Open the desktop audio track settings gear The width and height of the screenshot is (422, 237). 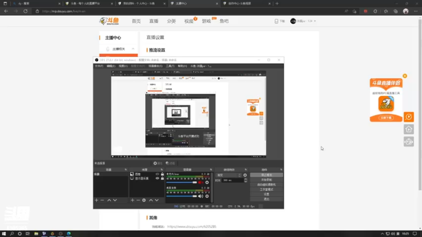(207, 196)
